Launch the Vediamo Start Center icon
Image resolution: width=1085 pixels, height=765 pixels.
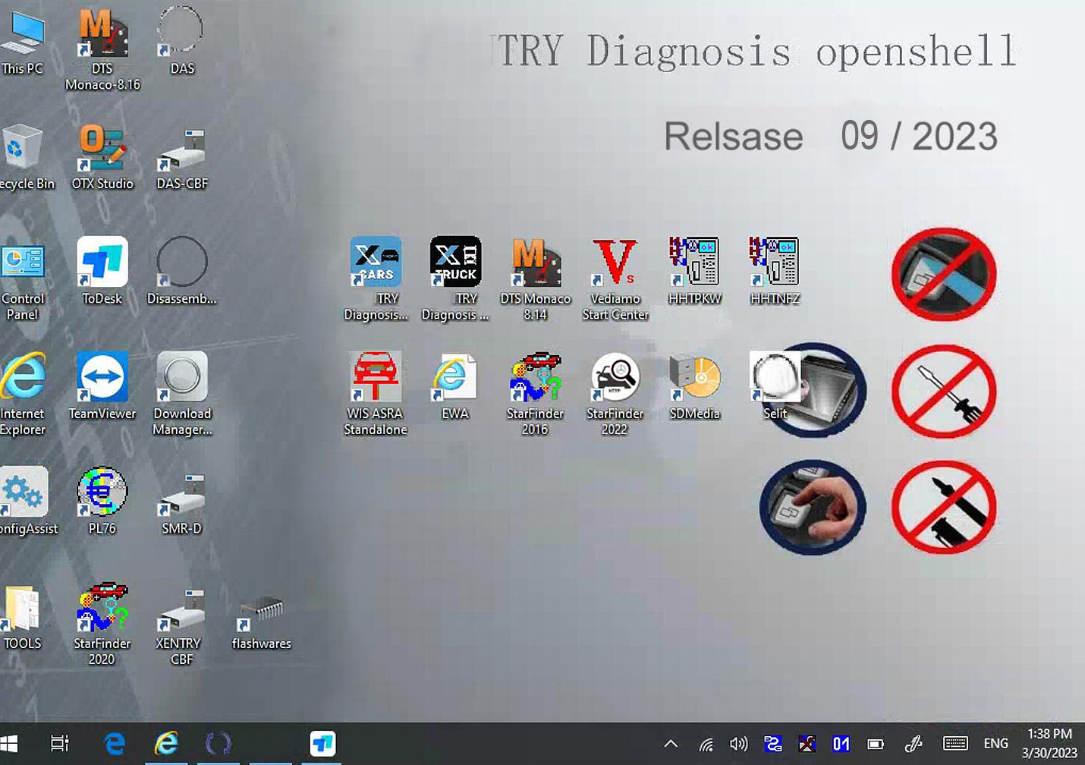coord(615,279)
